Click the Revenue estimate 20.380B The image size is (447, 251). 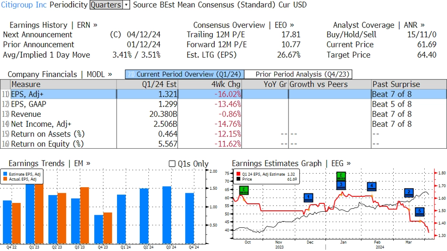(163, 114)
